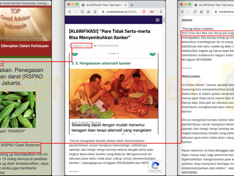Open browser menu in middle window toolbar
Image resolution: width=234 pixels, height=176 pixels.
(161, 12)
